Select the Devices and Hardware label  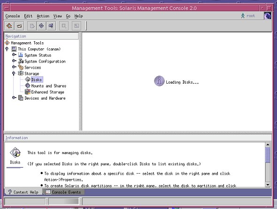point(45,98)
